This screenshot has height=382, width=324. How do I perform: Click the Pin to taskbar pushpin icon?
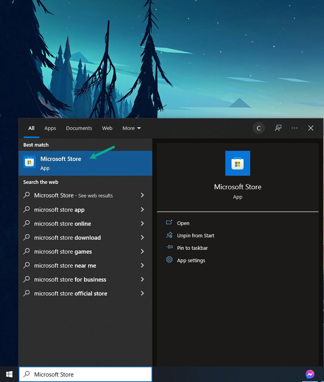169,247
